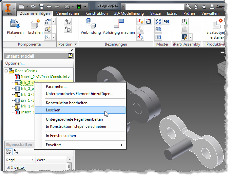Image resolution: width=229 pixels, height=175 pixels.
Task: Switch to the Vereinfachen ribbon tab
Action: (67, 13)
